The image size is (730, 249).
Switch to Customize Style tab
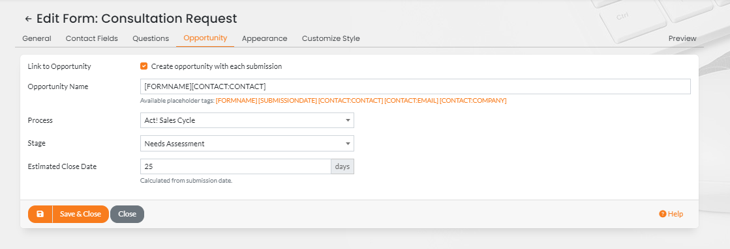pos(331,38)
